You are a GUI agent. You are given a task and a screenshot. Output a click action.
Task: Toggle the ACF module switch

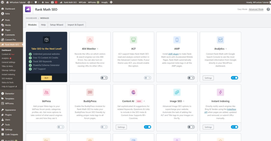click(x=147, y=78)
